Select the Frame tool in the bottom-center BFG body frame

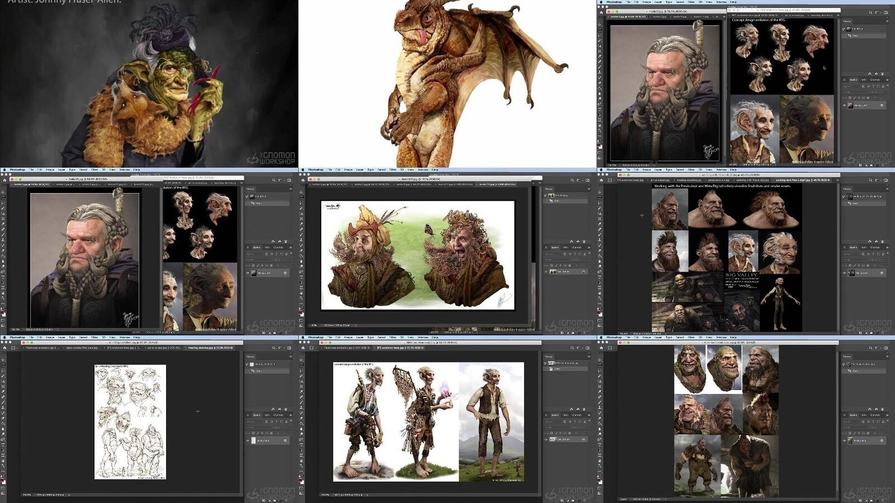pyautogui.click(x=301, y=386)
